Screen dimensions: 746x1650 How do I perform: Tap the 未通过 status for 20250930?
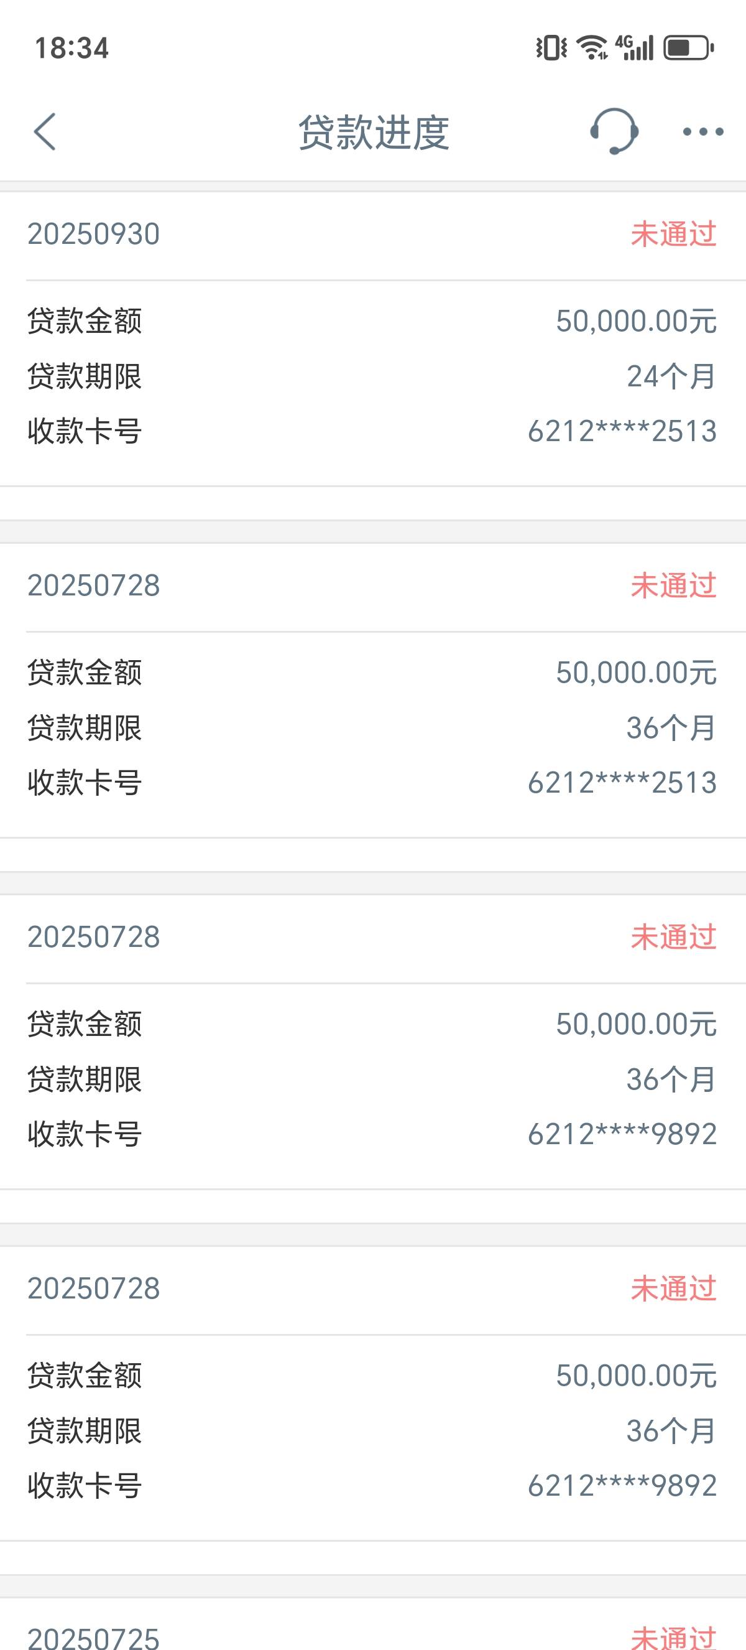[673, 234]
